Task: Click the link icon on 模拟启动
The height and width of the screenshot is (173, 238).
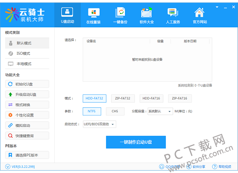Action: (x=10, y=125)
